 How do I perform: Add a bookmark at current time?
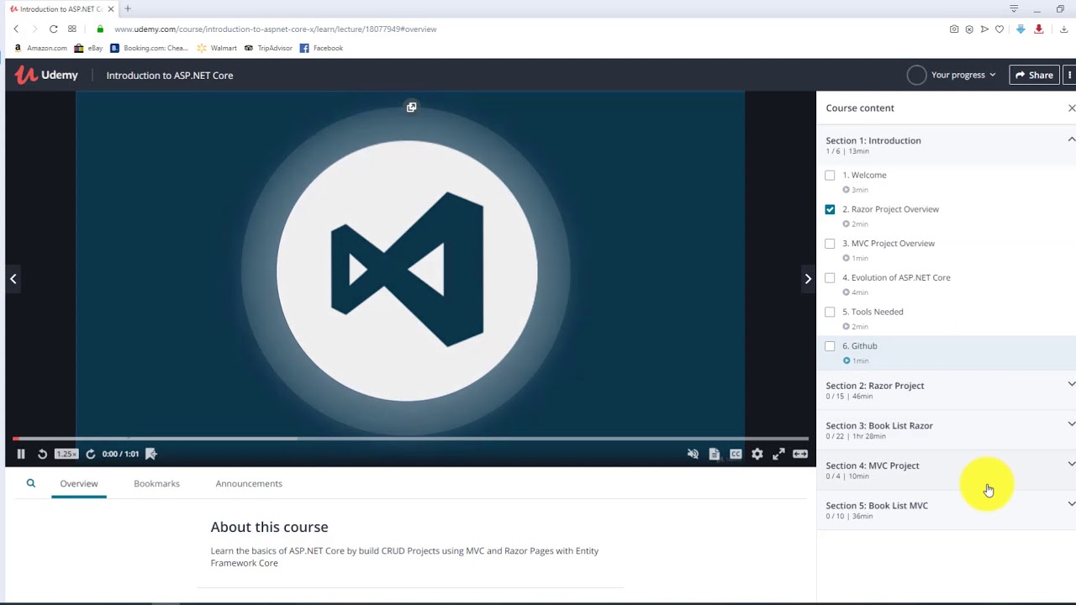[x=151, y=454]
